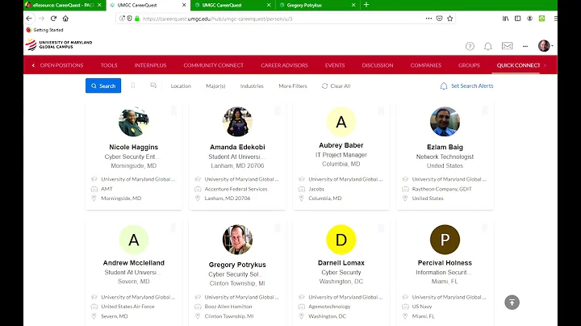The width and height of the screenshot is (581, 326).
Task: Switch to third UMGC CareerQuest tab
Action: coord(222,5)
